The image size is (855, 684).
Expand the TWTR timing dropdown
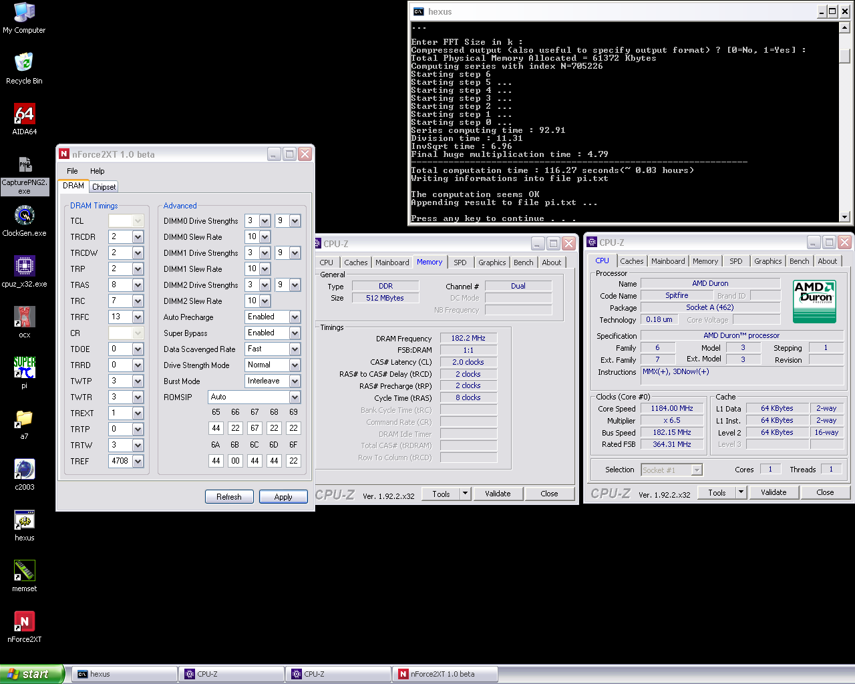coord(138,397)
